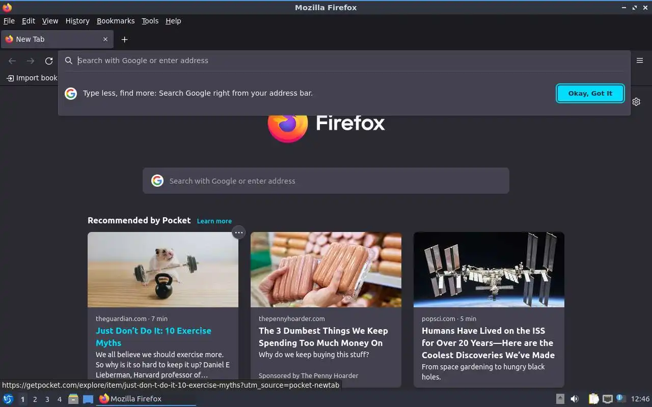Viewport: 652px width, 407px height.
Task: Click the eject removable media tray icon
Action: tap(560, 399)
